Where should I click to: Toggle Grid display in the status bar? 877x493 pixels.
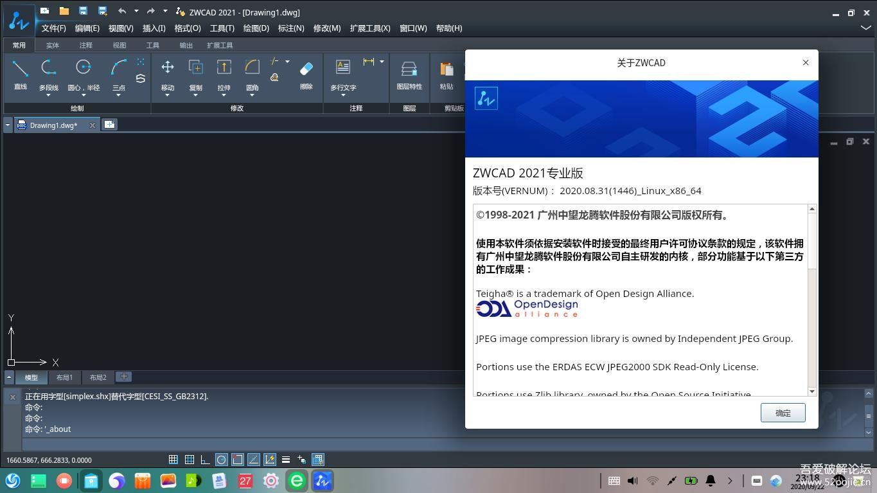tap(190, 460)
